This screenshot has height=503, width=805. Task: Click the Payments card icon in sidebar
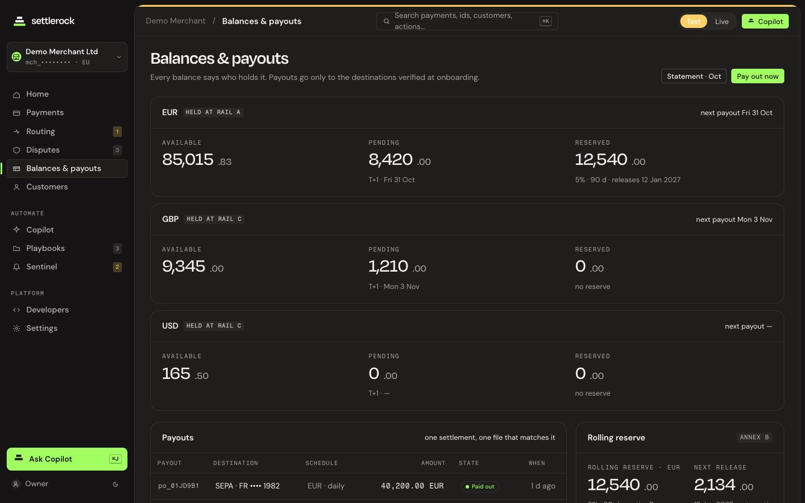pyautogui.click(x=17, y=113)
